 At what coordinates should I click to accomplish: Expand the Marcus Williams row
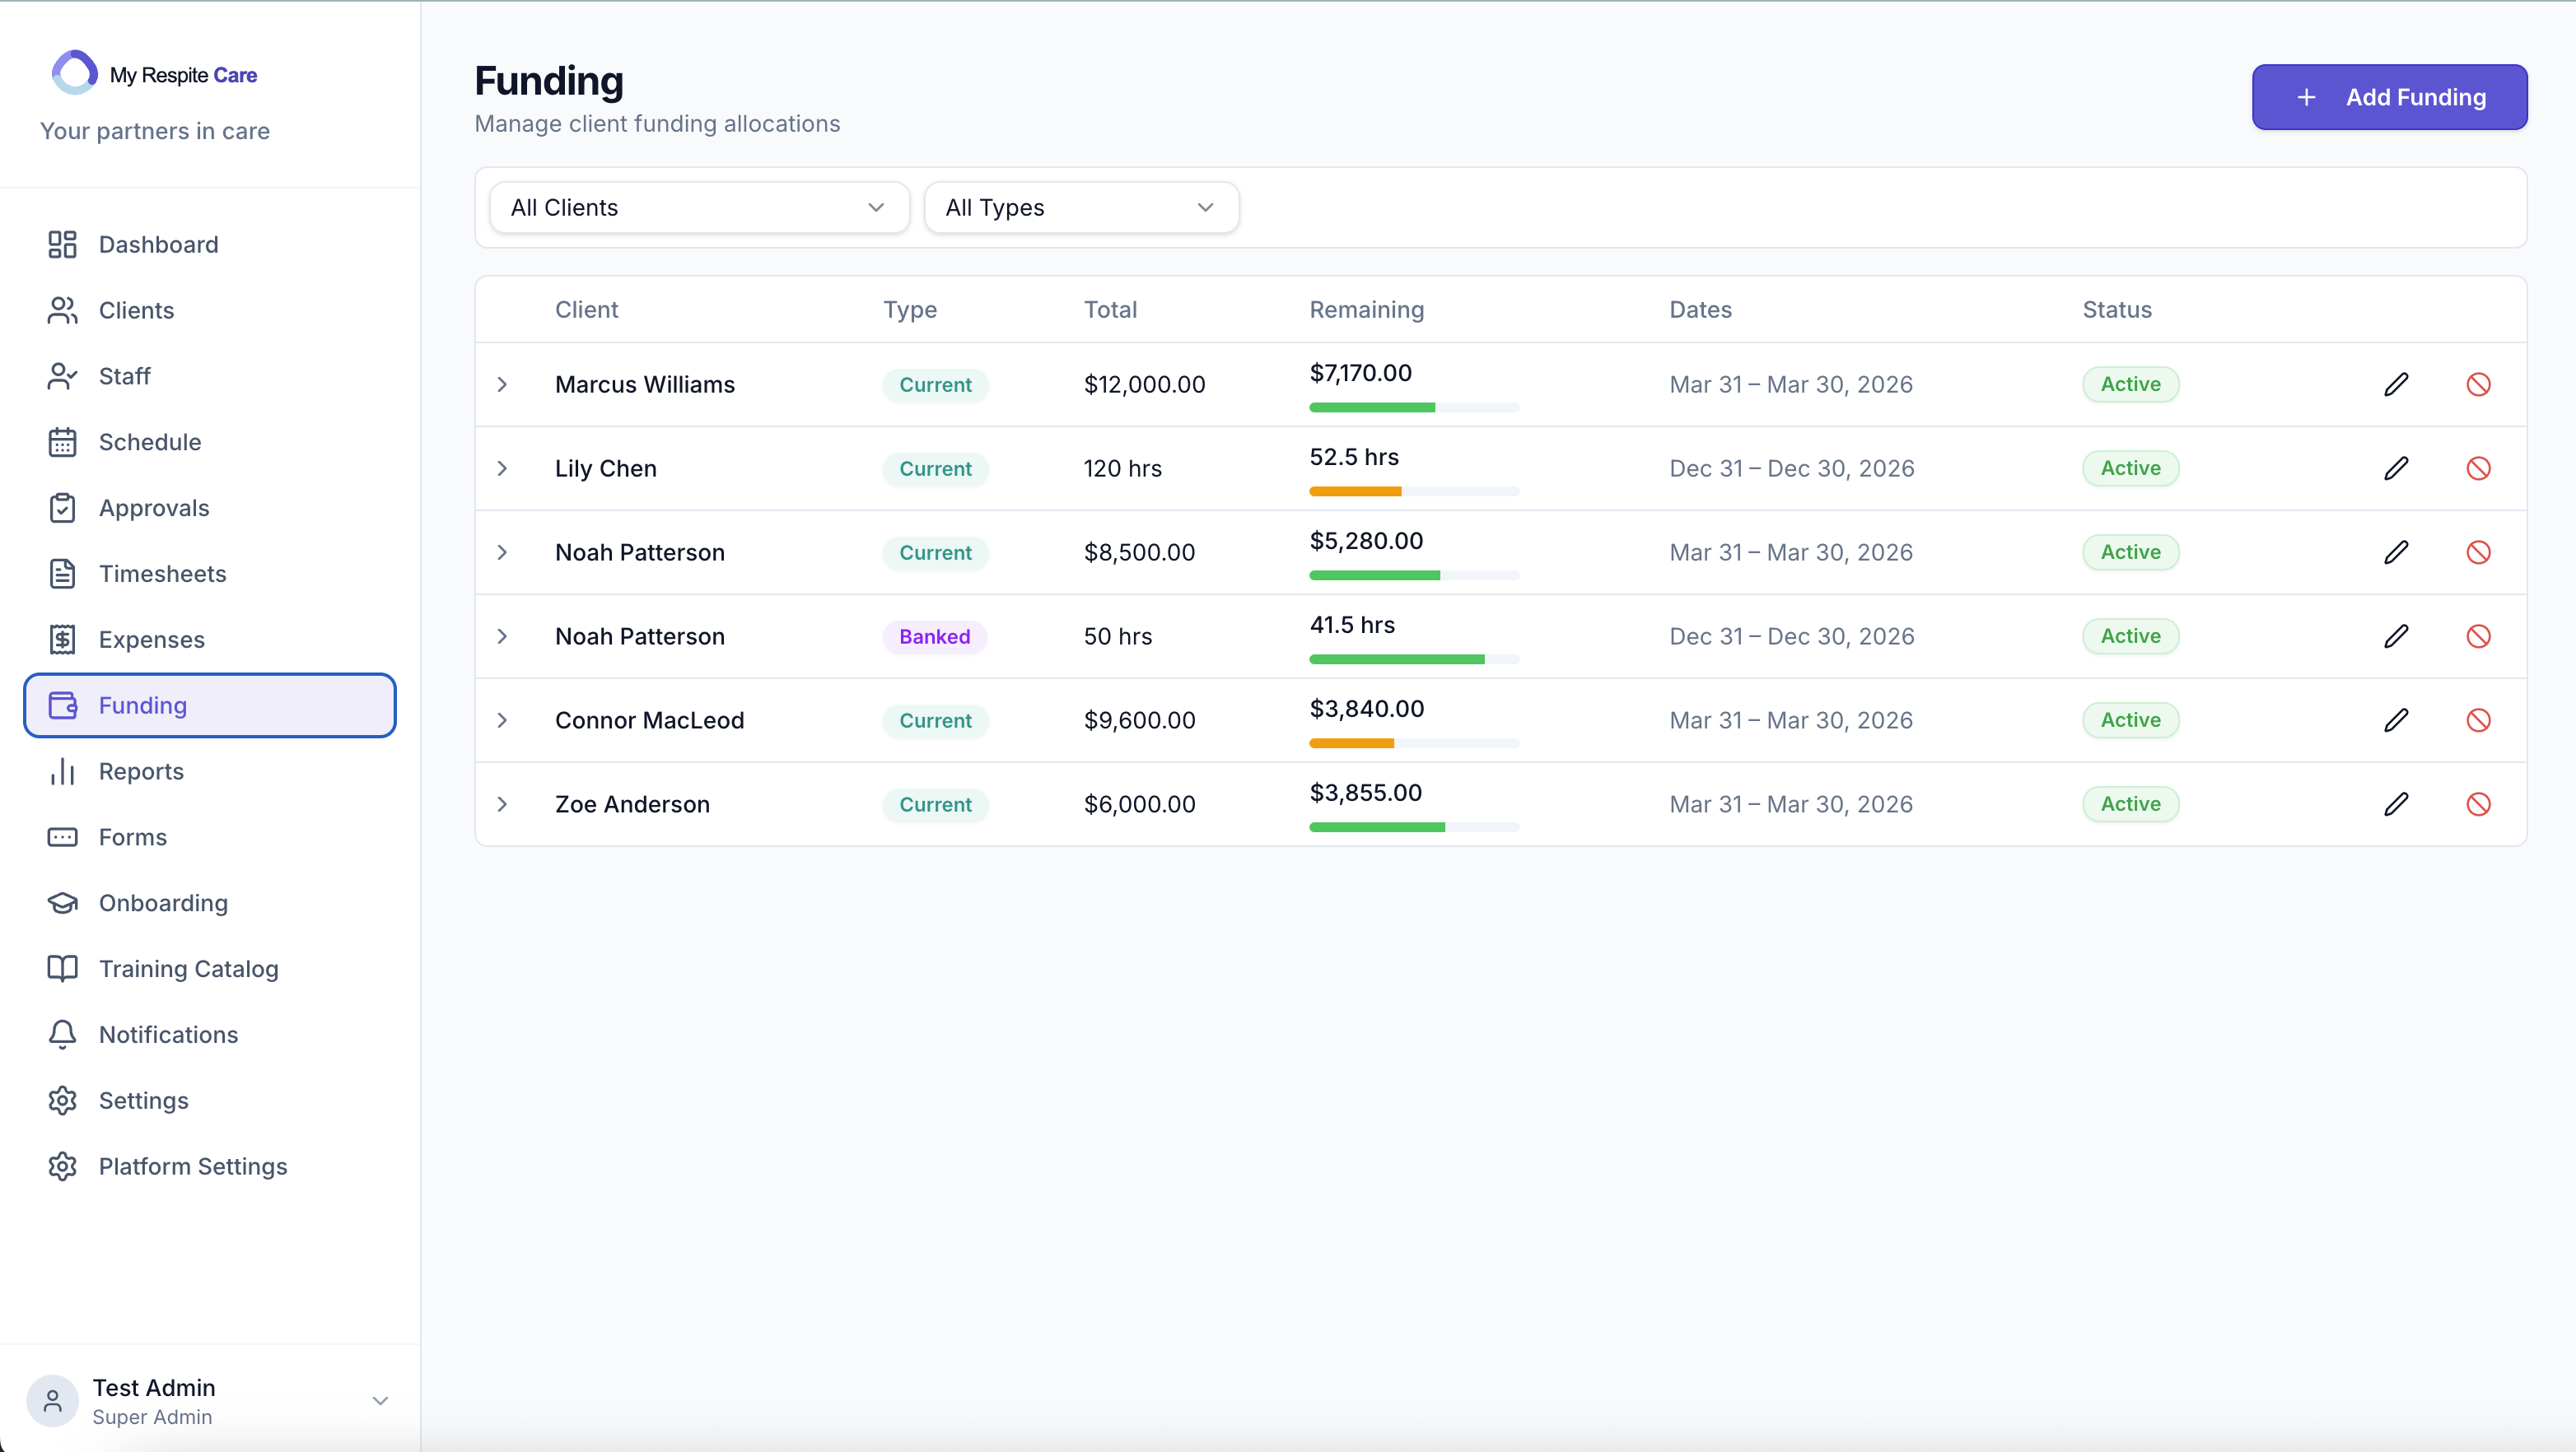pyautogui.click(x=503, y=384)
